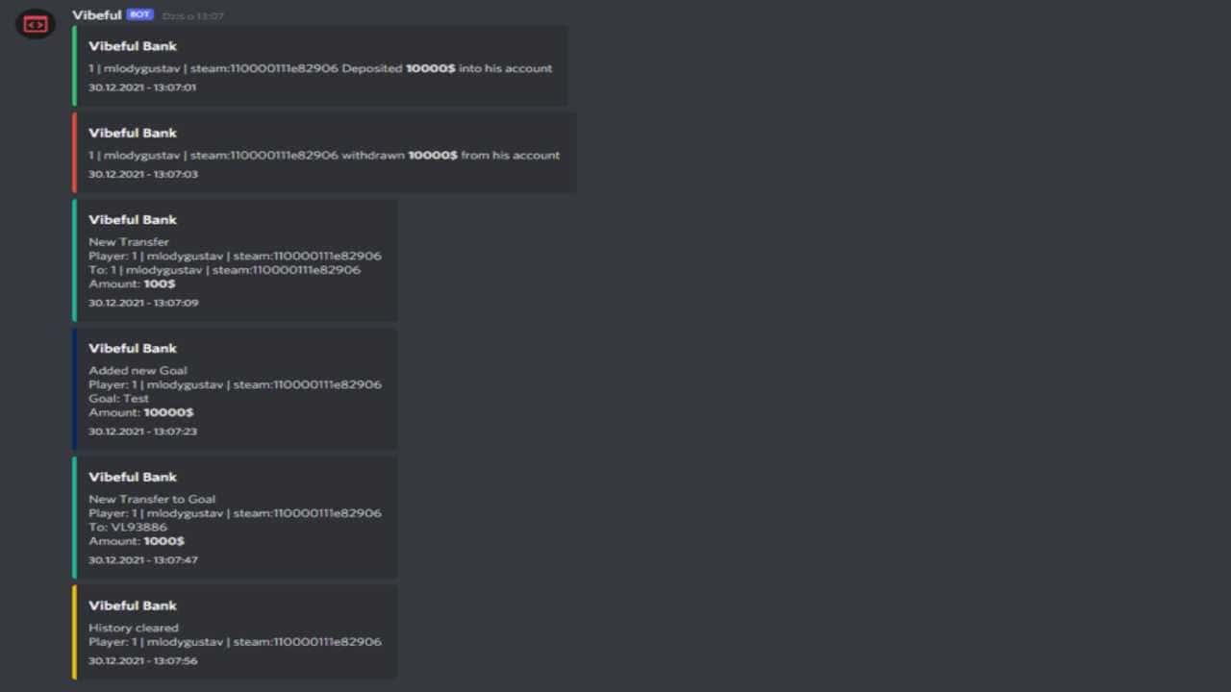Click the 'New Transfer' heading line
Viewport: 1231px width, 692px height.
click(129, 242)
